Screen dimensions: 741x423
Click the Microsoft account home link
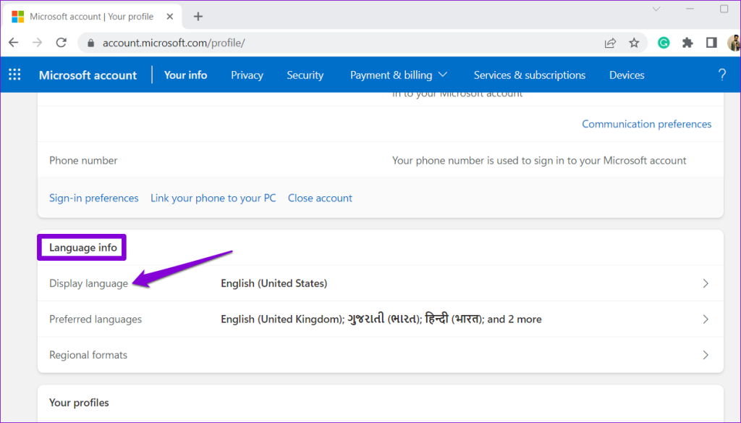tap(88, 75)
